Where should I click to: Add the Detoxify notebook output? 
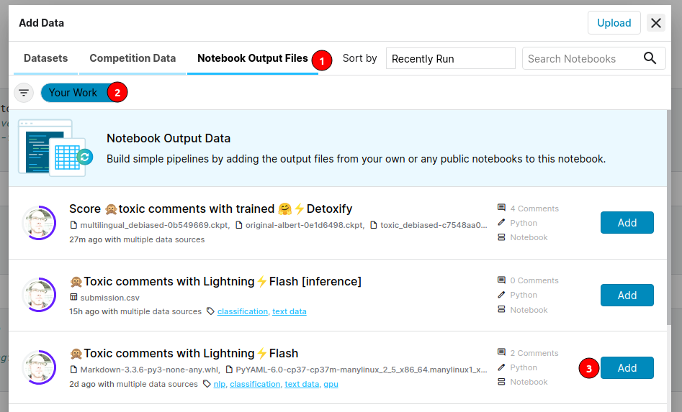coord(627,223)
